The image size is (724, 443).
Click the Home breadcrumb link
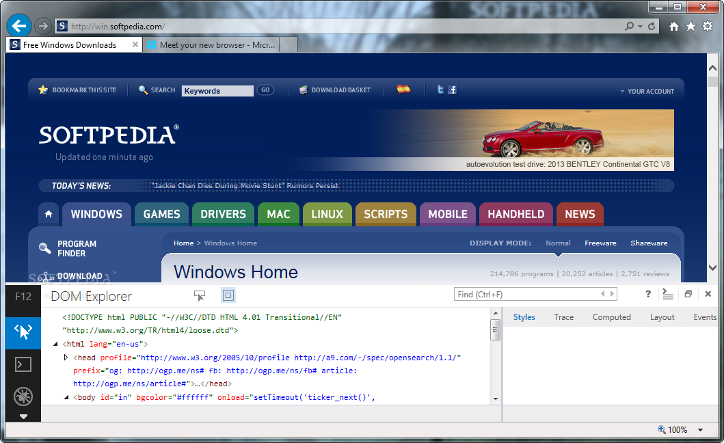tap(183, 243)
